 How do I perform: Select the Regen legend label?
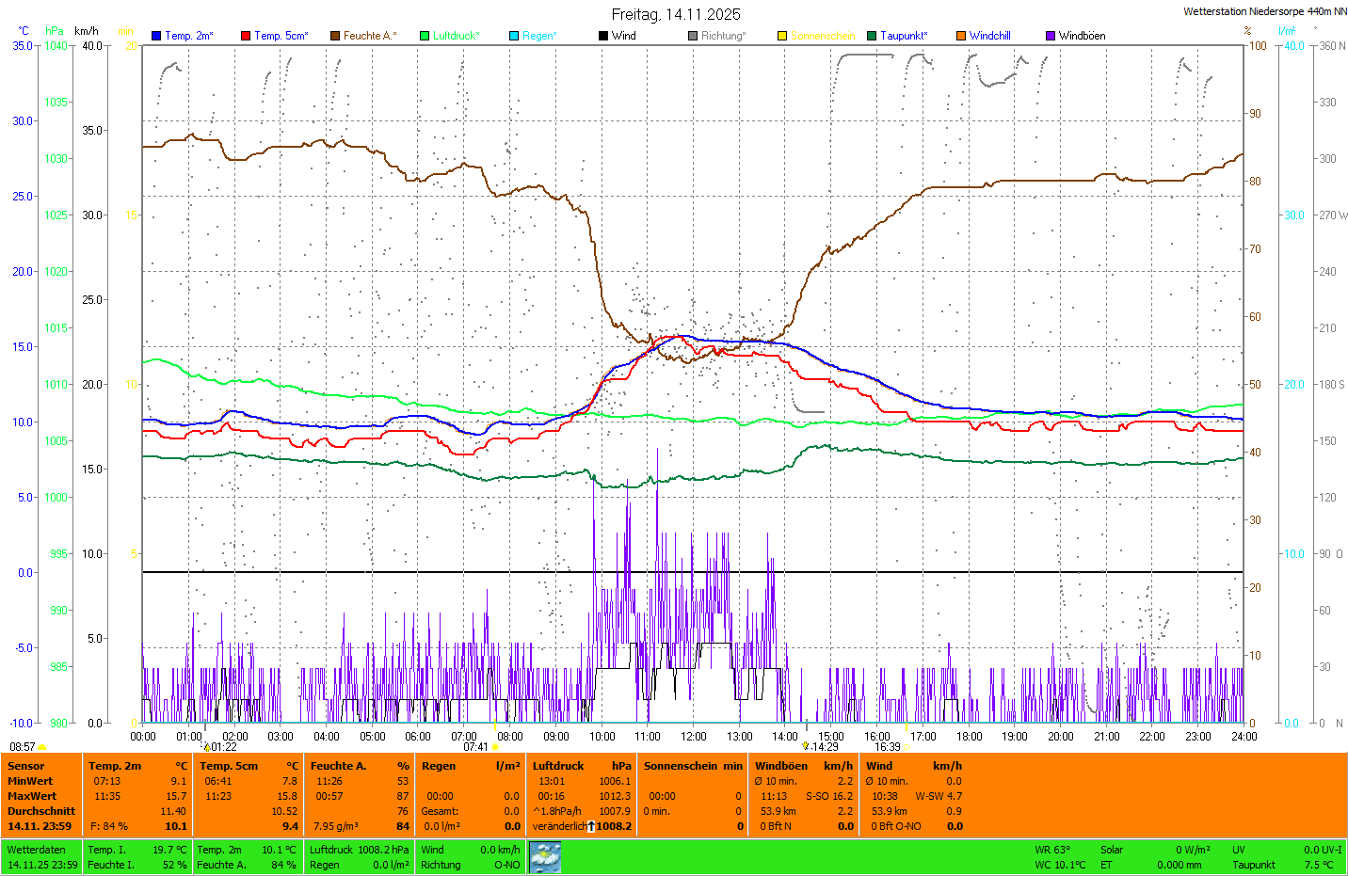(539, 36)
